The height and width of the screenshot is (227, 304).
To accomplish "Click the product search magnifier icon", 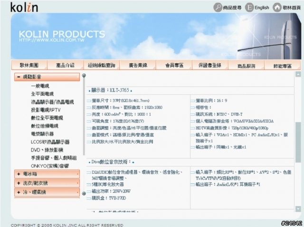I will click(218, 8).
